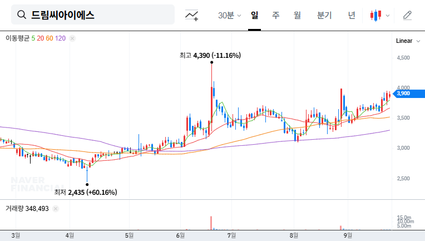The height and width of the screenshot is (241, 425).
Task: Click the search magnifier icon
Action: [22, 14]
